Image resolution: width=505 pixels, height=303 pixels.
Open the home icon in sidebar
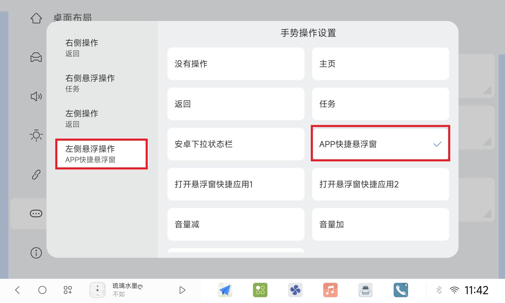36,18
